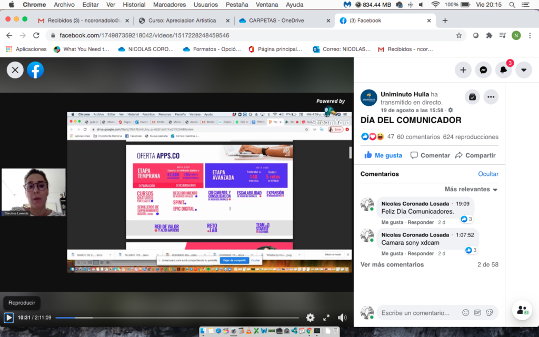Image resolution: width=539 pixels, height=337 pixels.
Task: Open the Facebook create plus menu
Action: click(463, 70)
